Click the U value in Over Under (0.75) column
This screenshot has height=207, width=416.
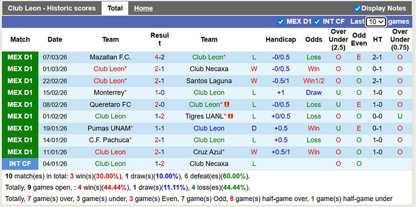coord(400,116)
